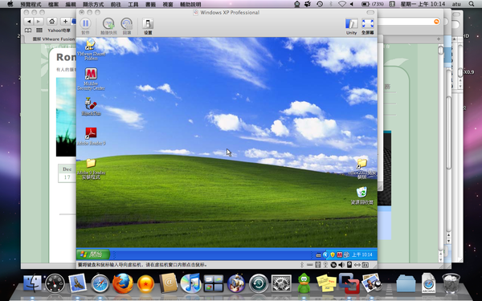
Task: Open the 輔助說明 menu
Action: (190, 4)
